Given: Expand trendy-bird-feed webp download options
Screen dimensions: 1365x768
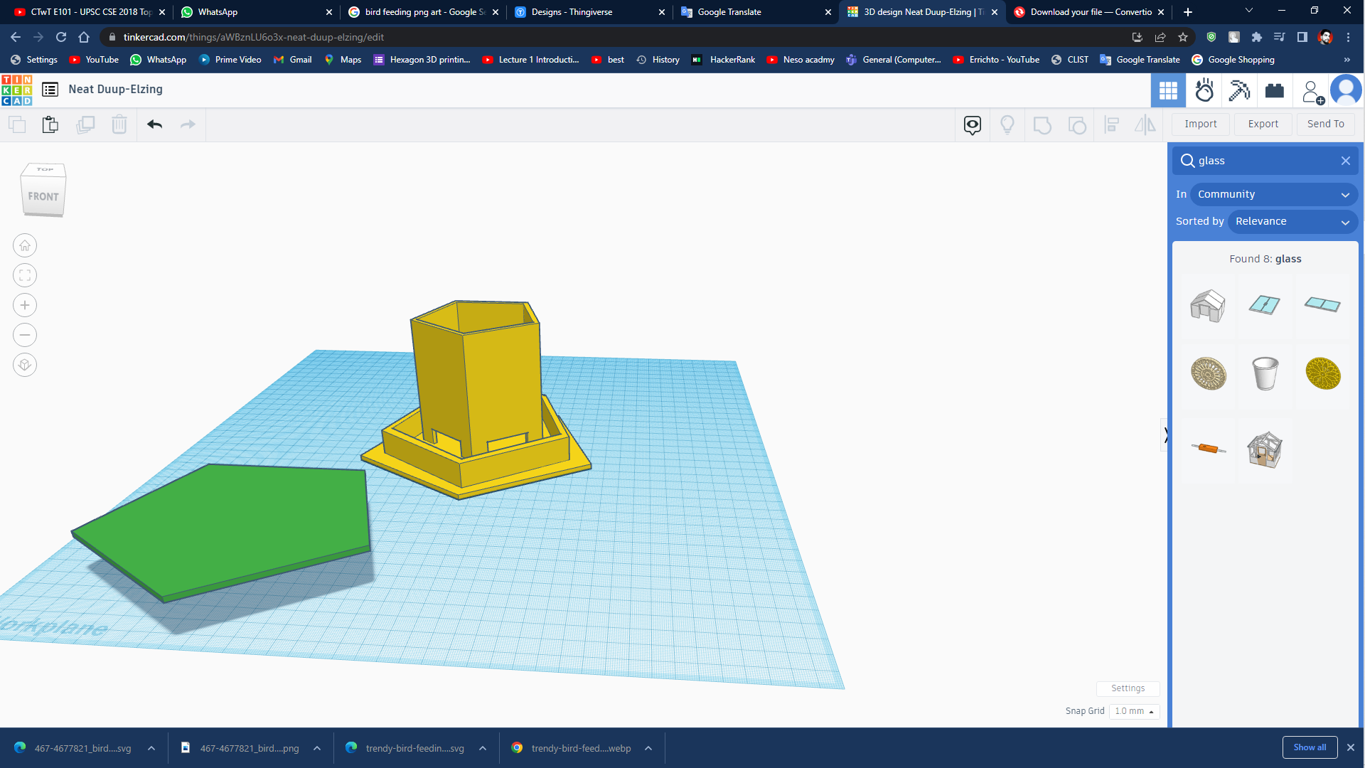Looking at the screenshot, I should click(x=648, y=748).
